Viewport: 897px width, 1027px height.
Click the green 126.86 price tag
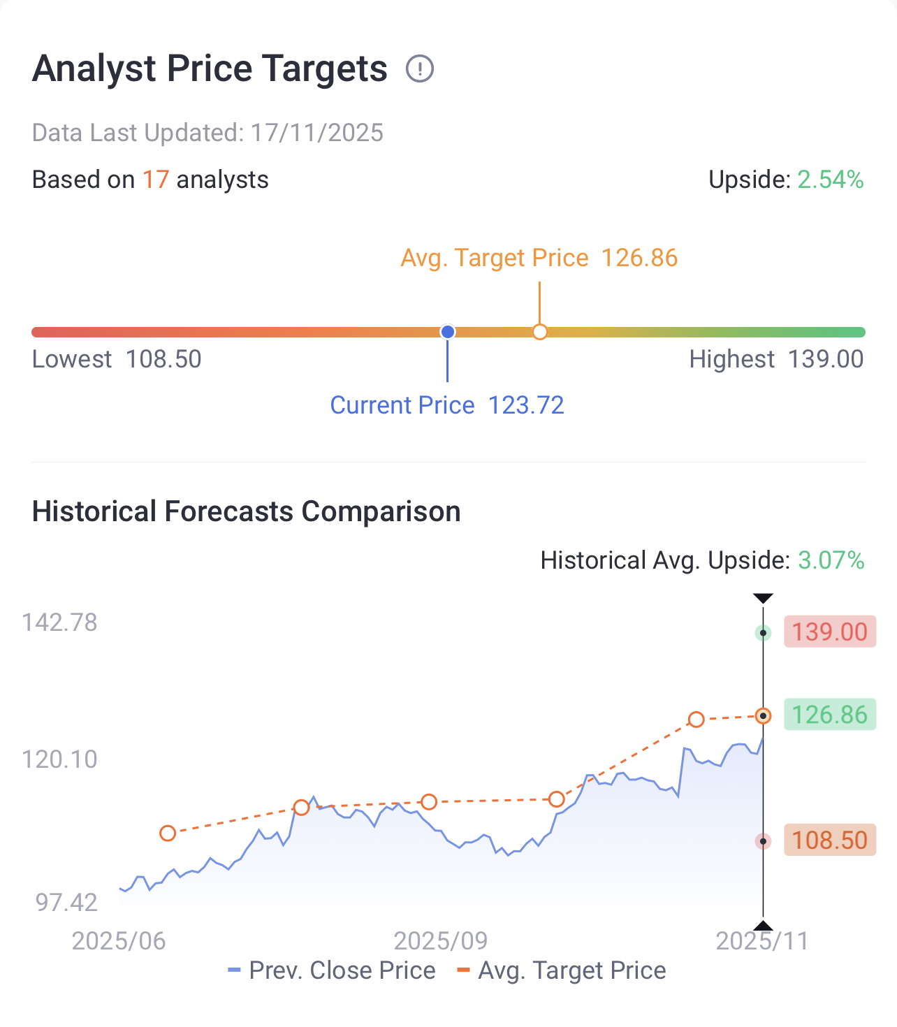(x=829, y=715)
